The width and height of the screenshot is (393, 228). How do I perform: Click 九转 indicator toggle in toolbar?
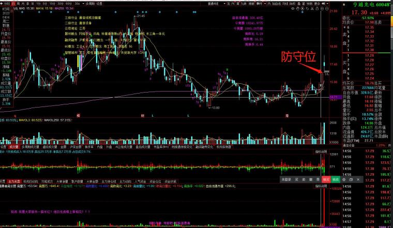click(244, 4)
